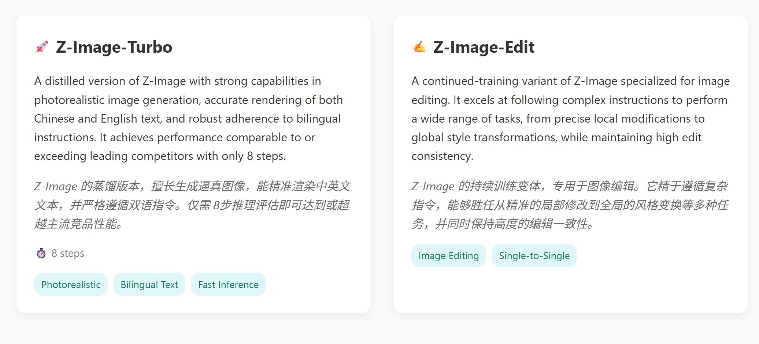Open the Z-Image-Edit heading
759x344 pixels.
tap(484, 47)
